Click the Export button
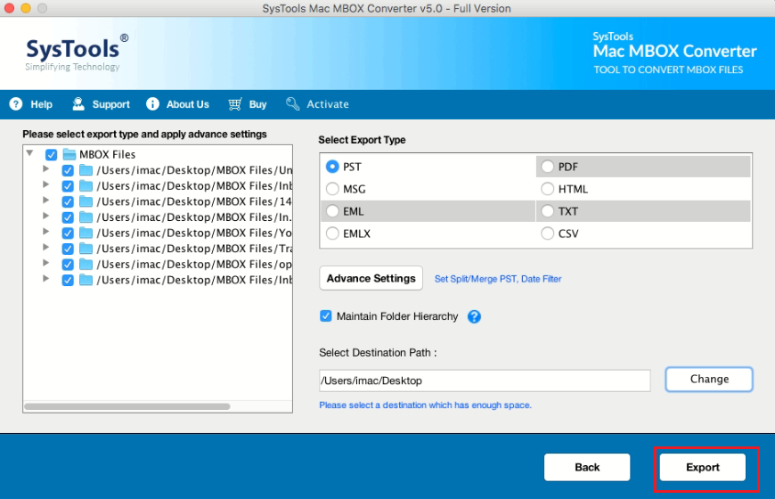Image resolution: width=775 pixels, height=499 pixels. pos(703,467)
